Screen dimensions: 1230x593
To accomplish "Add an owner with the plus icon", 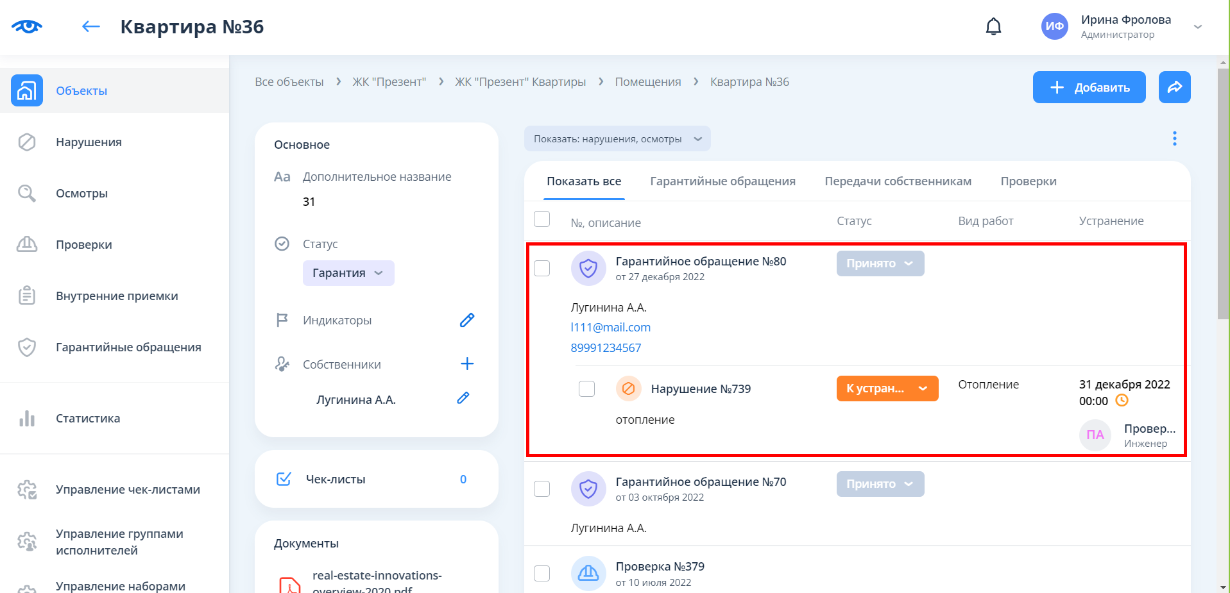I will [x=467, y=364].
